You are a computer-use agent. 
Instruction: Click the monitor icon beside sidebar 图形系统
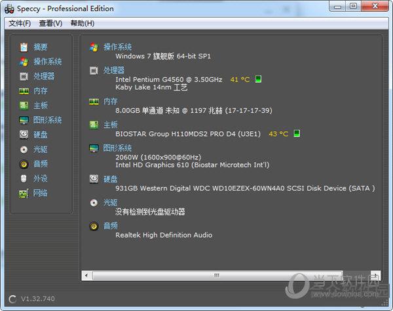click(24, 120)
